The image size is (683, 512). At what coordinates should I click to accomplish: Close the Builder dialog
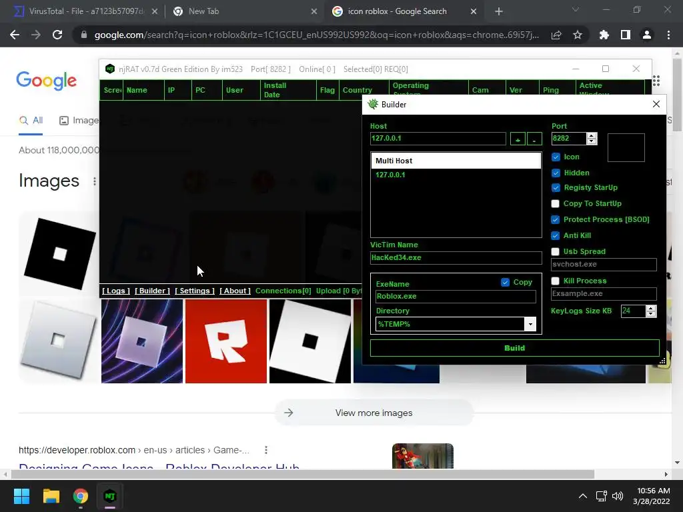click(x=656, y=104)
